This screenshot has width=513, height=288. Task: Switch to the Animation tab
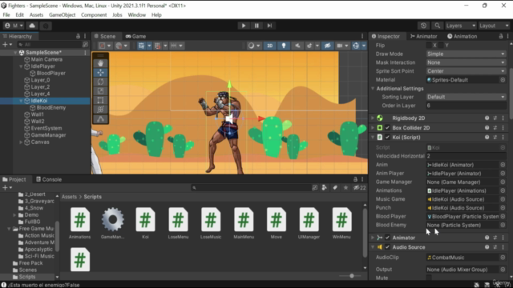[x=462, y=36]
